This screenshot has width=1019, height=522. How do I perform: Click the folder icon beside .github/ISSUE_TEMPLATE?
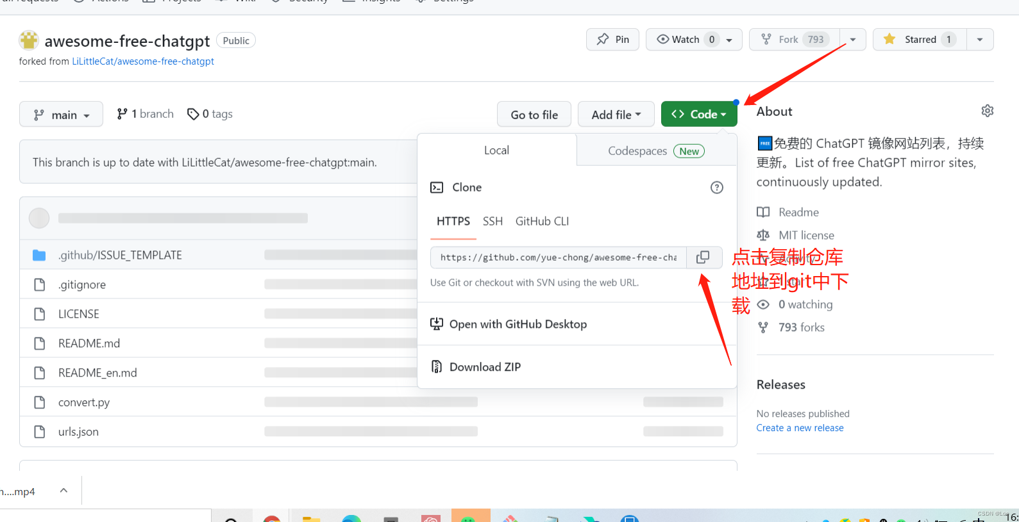coord(39,255)
